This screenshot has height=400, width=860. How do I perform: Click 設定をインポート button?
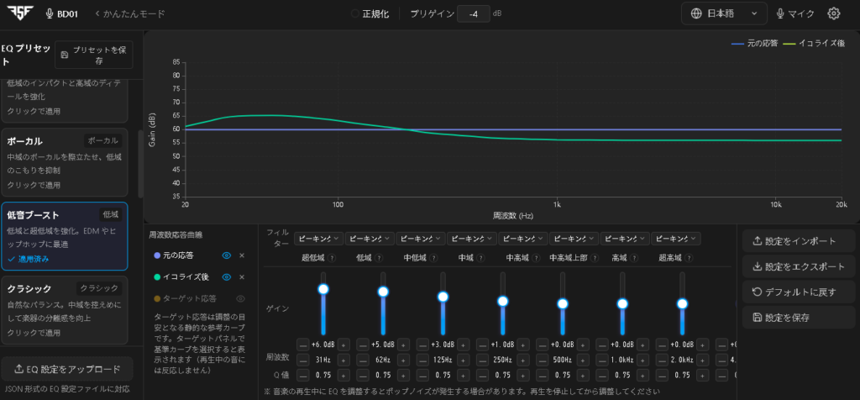(x=799, y=241)
